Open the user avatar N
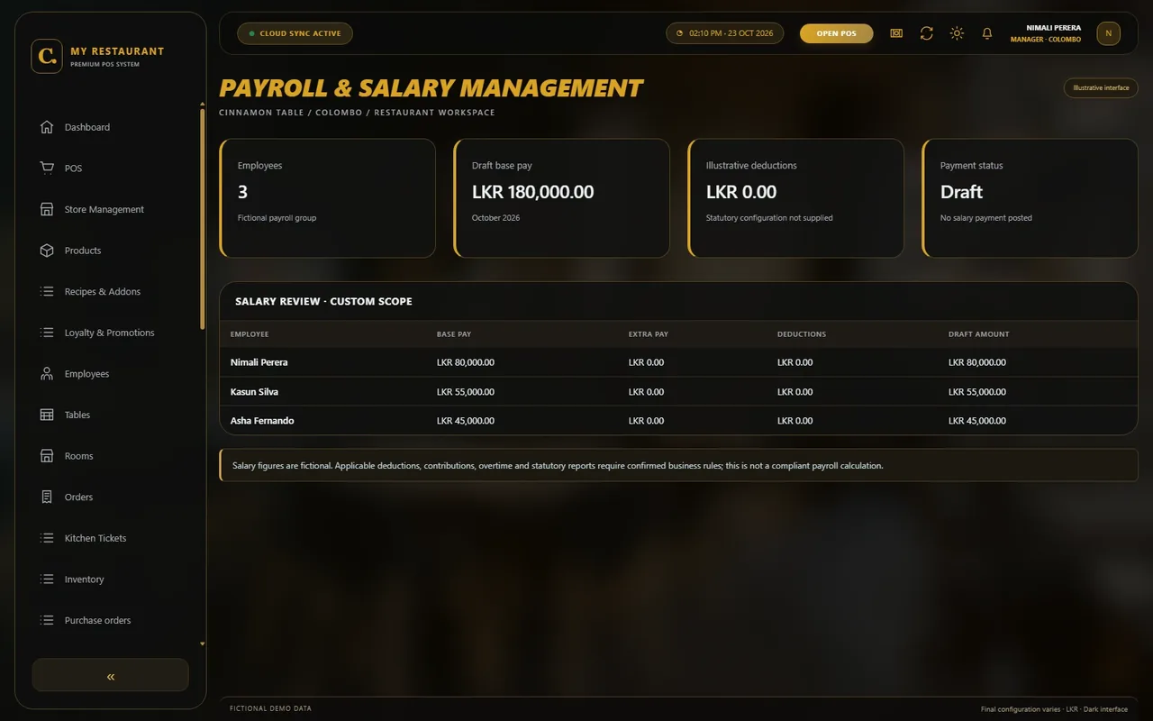1153x721 pixels. point(1109,33)
